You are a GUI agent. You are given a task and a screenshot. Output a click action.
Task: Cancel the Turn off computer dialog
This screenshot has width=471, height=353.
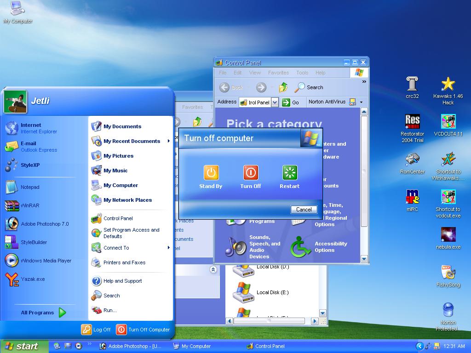[x=304, y=210]
